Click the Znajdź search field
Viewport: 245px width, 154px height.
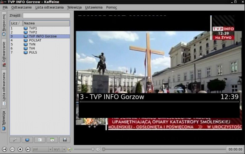47,15
